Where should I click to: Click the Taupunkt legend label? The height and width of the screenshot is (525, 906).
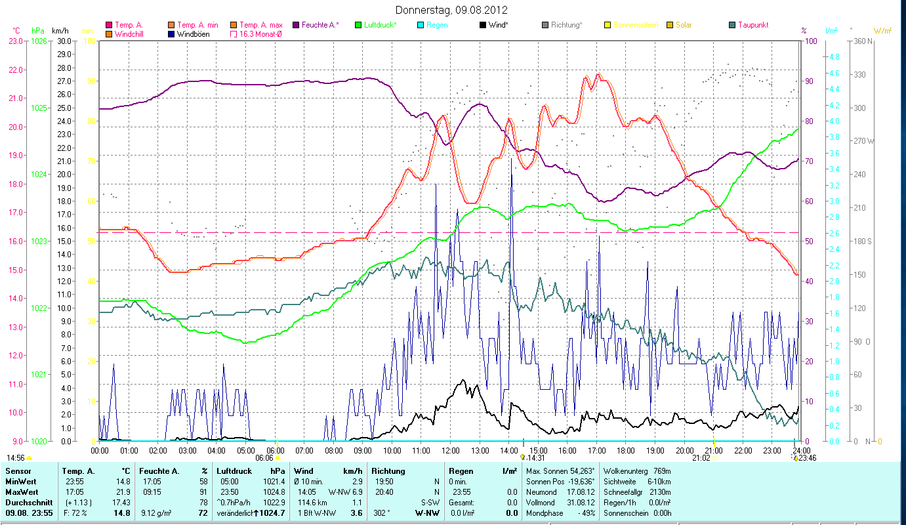pyautogui.click(x=753, y=25)
